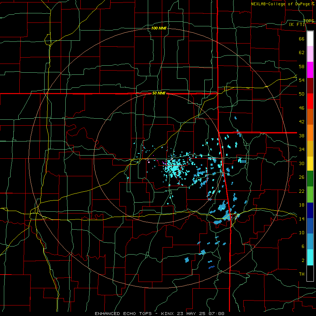Click the 58 value on the legend
This screenshot has height=316, width=316.
point(302,66)
